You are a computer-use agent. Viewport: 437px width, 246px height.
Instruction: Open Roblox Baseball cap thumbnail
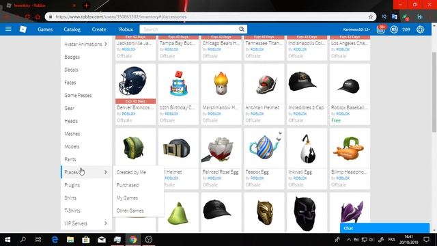pyautogui.click(x=350, y=83)
